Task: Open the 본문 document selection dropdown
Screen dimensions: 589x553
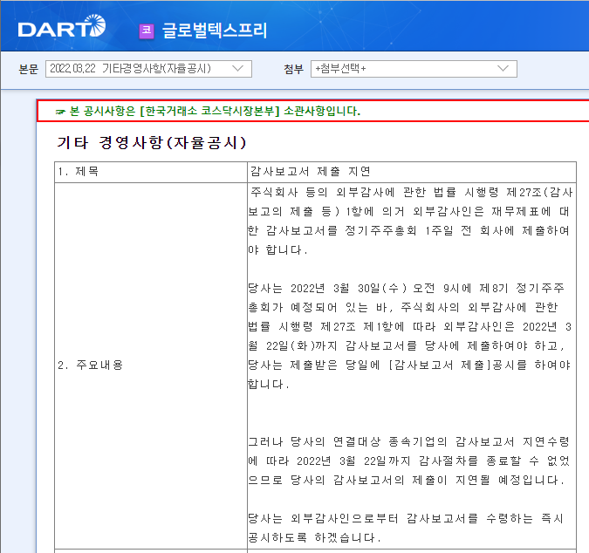Action: point(147,68)
